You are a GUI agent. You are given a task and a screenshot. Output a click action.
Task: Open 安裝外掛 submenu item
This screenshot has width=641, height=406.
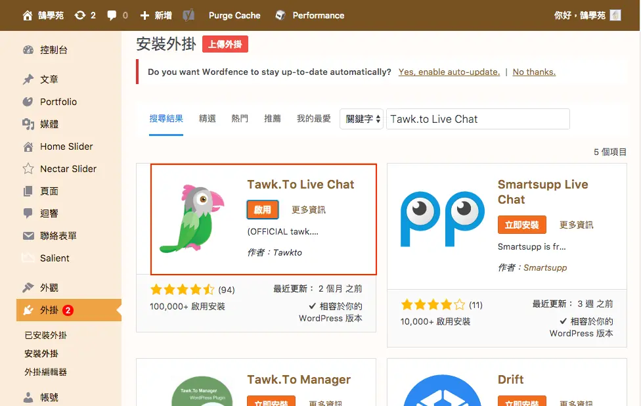click(x=41, y=353)
